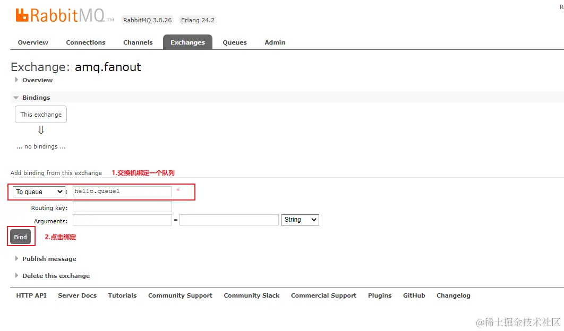This screenshot has width=564, height=331.
Task: Click the RabbitMQ 3.8.26 version label
Action: (x=148, y=20)
